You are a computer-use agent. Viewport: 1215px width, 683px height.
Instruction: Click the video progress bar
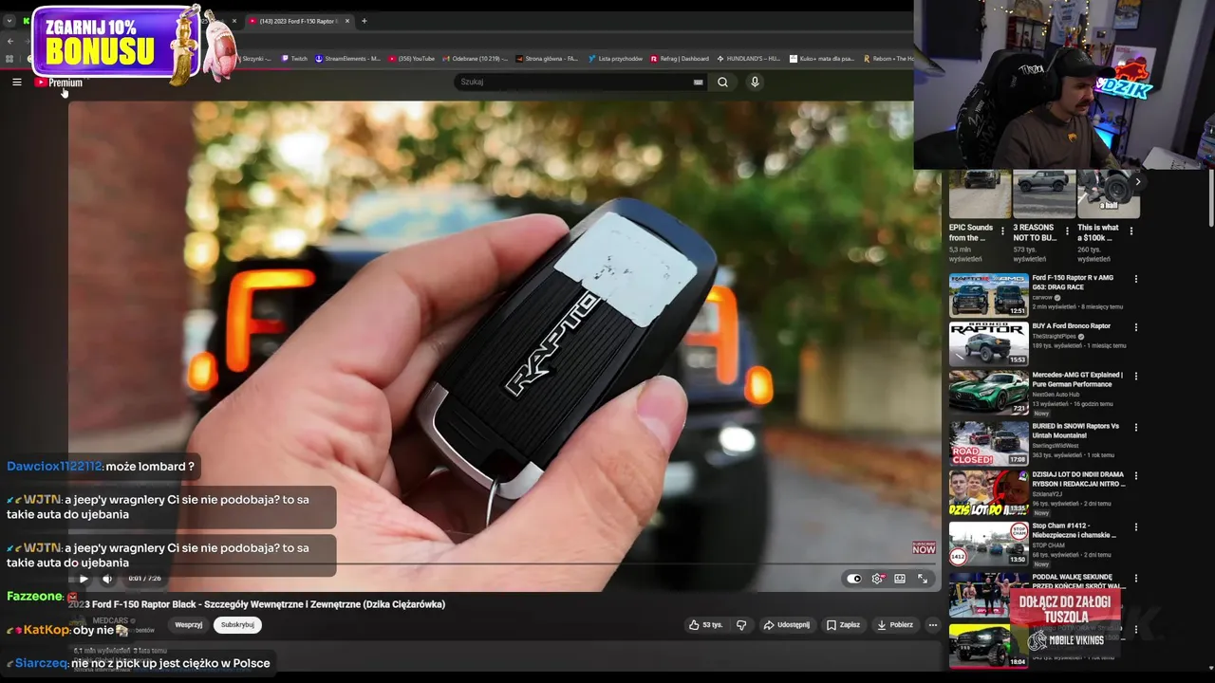[x=503, y=564]
